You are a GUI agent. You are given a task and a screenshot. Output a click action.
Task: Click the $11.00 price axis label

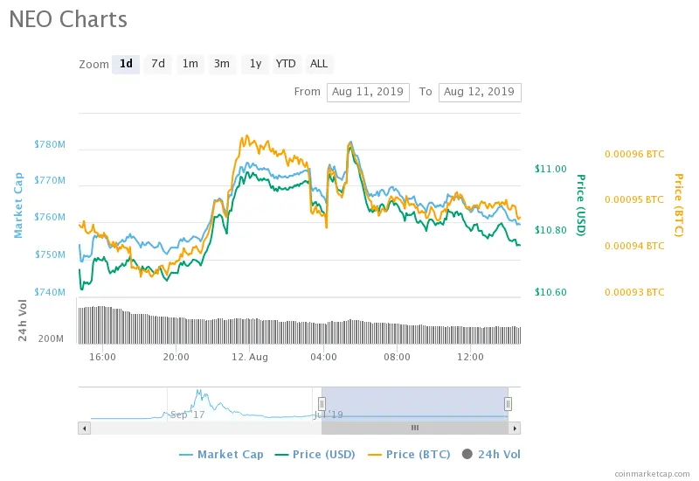(x=551, y=169)
